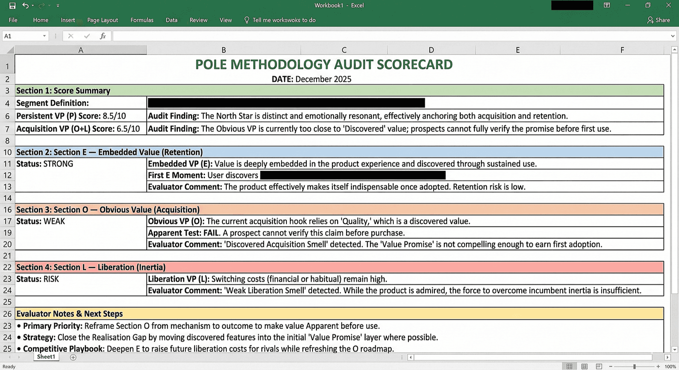
Task: Click the Undo arrow icon
Action: (26, 5)
